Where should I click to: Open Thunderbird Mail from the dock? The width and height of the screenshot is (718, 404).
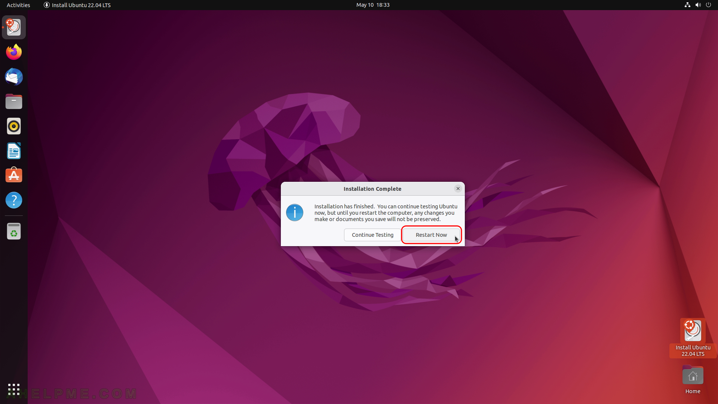click(x=14, y=77)
